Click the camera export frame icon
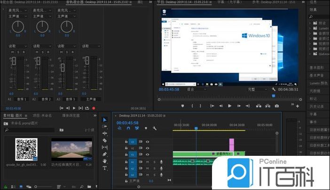Image resolution: width=330 pixels, height=190 pixels. [x=277, y=106]
